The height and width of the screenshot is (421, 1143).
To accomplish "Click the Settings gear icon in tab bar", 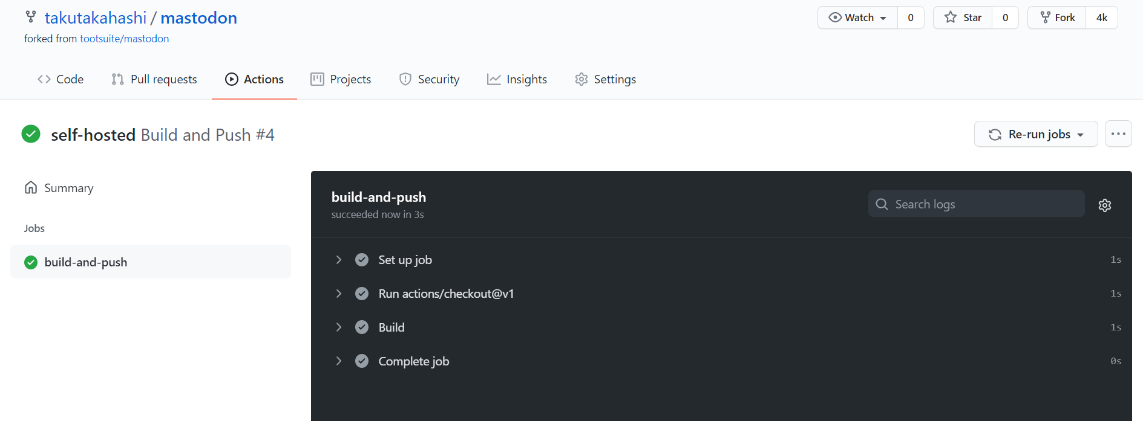I will (581, 79).
